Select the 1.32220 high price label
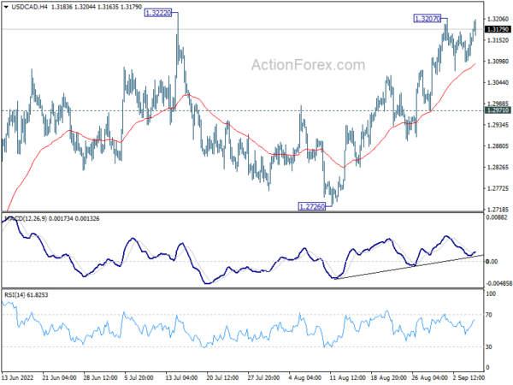The height and width of the screenshot is (385, 513). tap(158, 13)
